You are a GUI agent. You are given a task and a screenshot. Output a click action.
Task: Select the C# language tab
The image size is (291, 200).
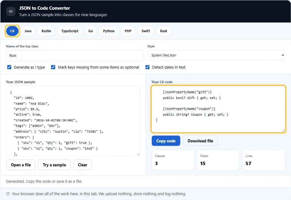click(12, 31)
